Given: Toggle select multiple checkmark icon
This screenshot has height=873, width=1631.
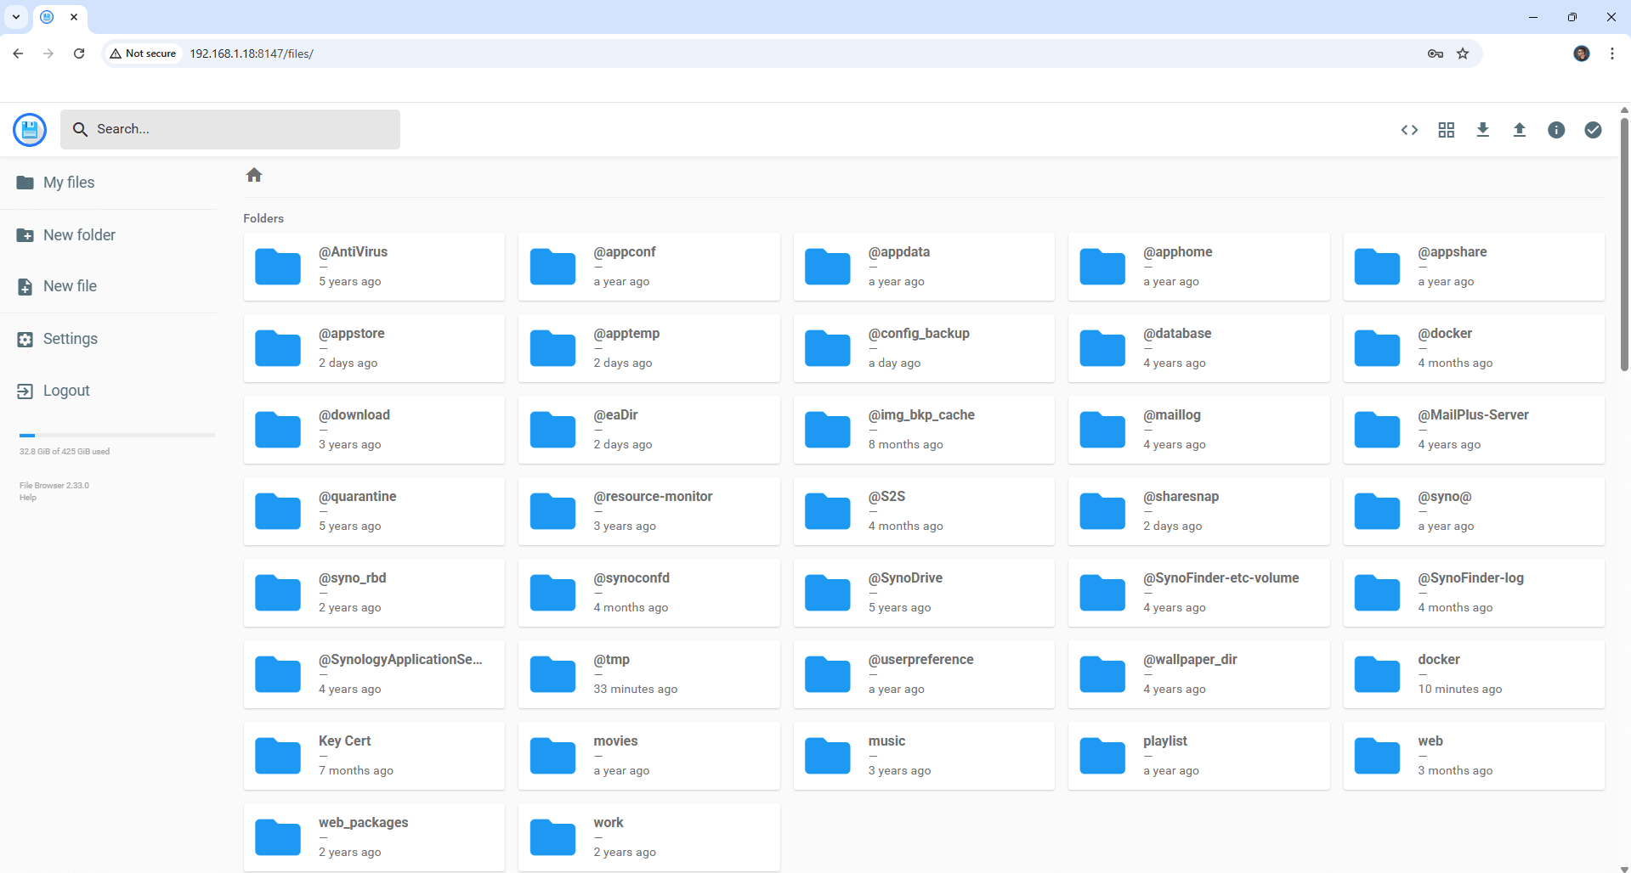Looking at the screenshot, I should [1593, 130].
